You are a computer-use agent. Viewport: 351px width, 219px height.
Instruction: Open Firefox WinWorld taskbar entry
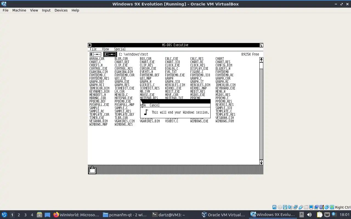click(x=76, y=215)
